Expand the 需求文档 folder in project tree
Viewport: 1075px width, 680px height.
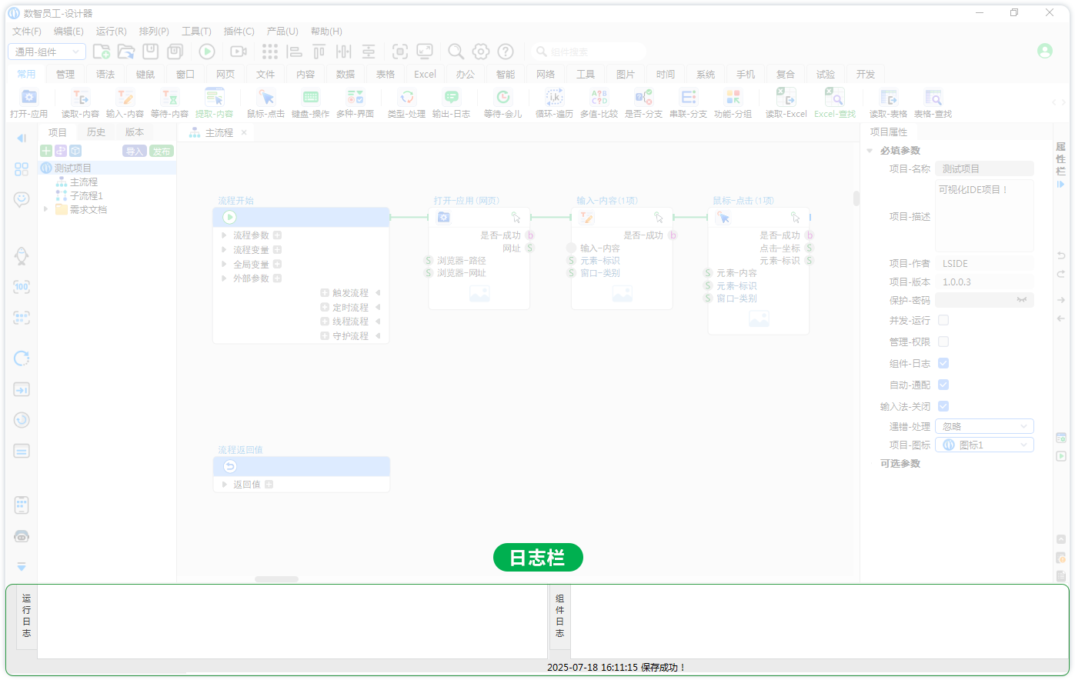click(x=46, y=209)
